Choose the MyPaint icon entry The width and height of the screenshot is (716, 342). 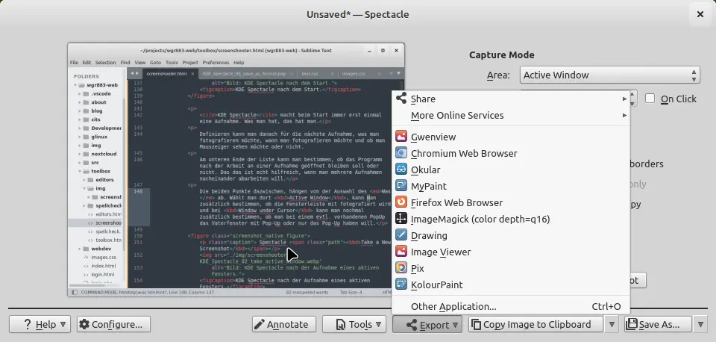[401, 187]
